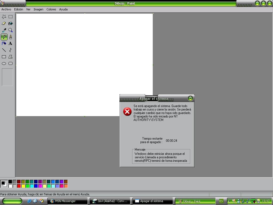The height and width of the screenshot is (205, 273).
Task: Choose the Eraser tool
Action: pos(4,23)
